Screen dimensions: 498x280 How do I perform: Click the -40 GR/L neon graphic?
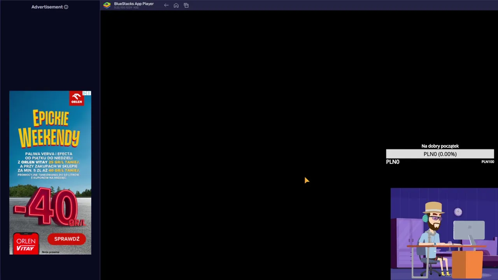point(50,207)
